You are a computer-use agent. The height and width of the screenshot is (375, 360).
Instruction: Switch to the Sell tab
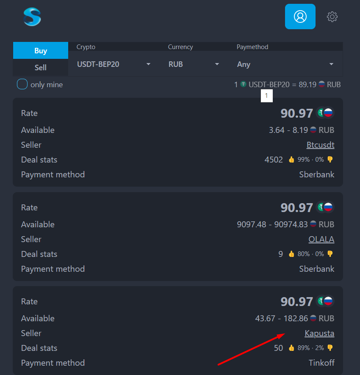coord(41,67)
